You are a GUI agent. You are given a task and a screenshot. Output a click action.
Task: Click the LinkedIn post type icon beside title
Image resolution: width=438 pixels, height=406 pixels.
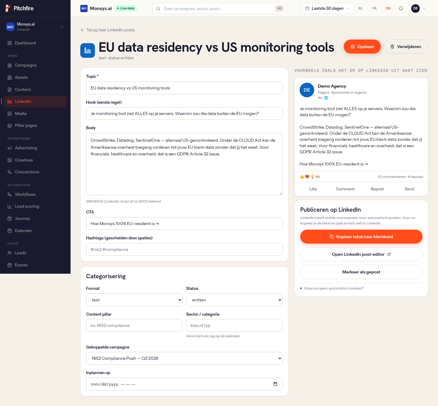pos(88,50)
